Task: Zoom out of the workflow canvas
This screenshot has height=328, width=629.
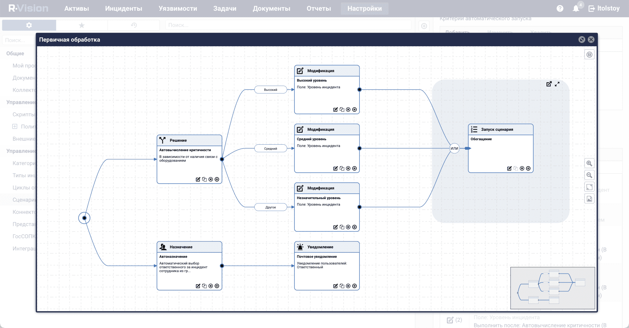Action: pos(589,175)
